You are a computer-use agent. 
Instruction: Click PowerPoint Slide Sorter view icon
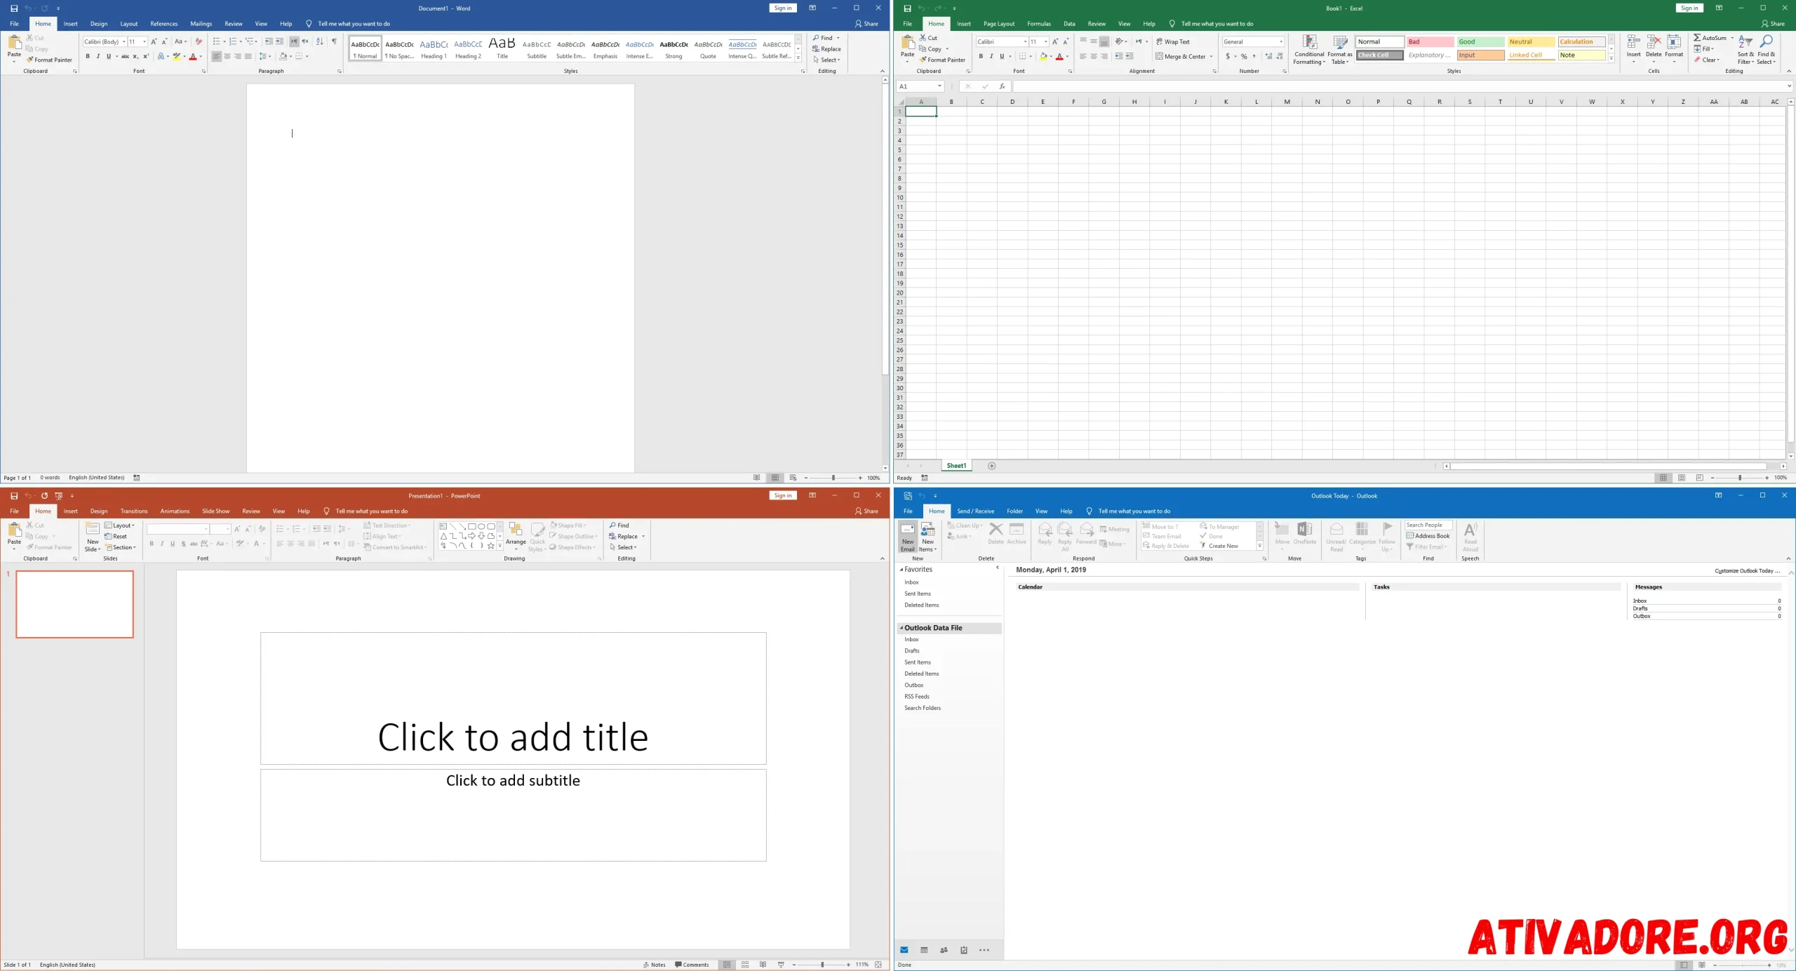click(x=745, y=965)
